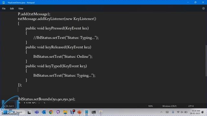Image resolution: width=207 pixels, height=116 pixels.
Task: Open Google Chrome from taskbar
Action: click(51, 112)
